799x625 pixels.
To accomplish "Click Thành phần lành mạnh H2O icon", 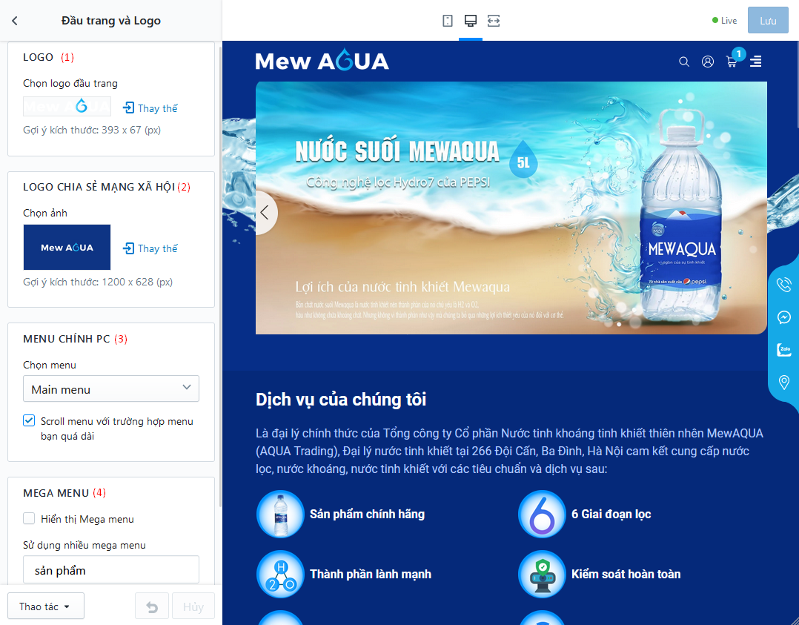I will pyautogui.click(x=280, y=574).
